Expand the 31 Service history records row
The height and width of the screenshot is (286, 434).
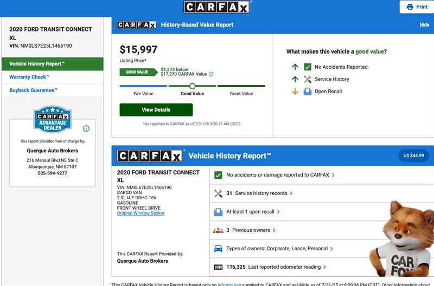[260, 193]
